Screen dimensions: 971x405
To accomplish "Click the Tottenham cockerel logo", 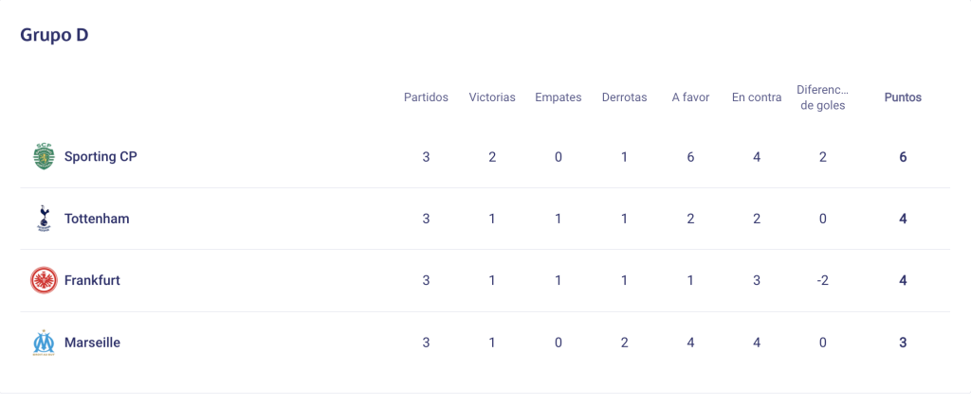I will coord(44,219).
